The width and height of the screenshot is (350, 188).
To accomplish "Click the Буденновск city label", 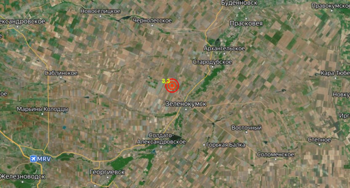I will point(239,3).
